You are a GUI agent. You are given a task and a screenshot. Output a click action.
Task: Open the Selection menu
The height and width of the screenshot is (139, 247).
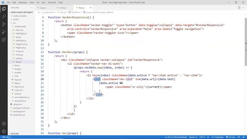23,2
